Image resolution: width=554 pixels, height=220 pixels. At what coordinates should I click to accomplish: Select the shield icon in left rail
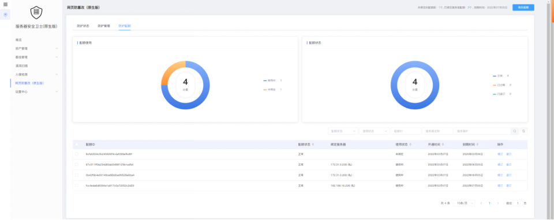tap(5, 15)
